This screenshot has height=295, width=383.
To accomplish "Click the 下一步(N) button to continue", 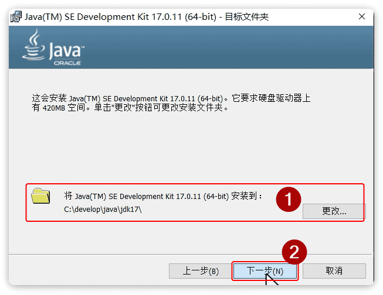I will point(265,271).
